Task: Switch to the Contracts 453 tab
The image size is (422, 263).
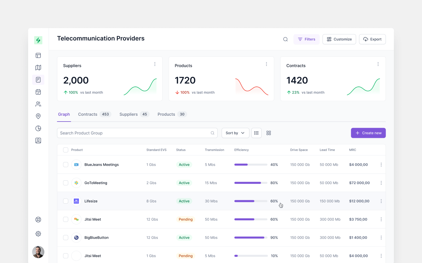Action: (95, 114)
